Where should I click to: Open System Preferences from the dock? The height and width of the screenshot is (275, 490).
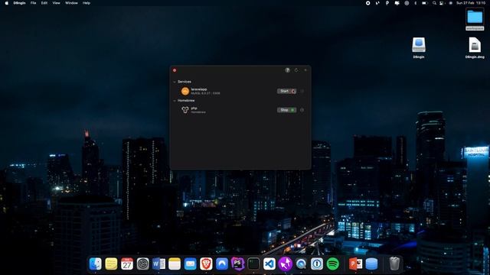143,264
